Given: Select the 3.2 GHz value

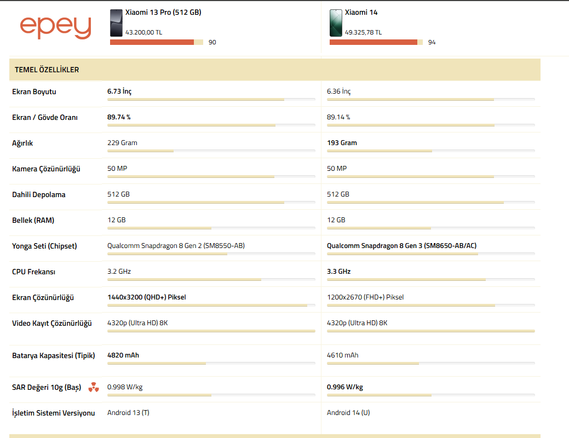Looking at the screenshot, I should 119,272.
